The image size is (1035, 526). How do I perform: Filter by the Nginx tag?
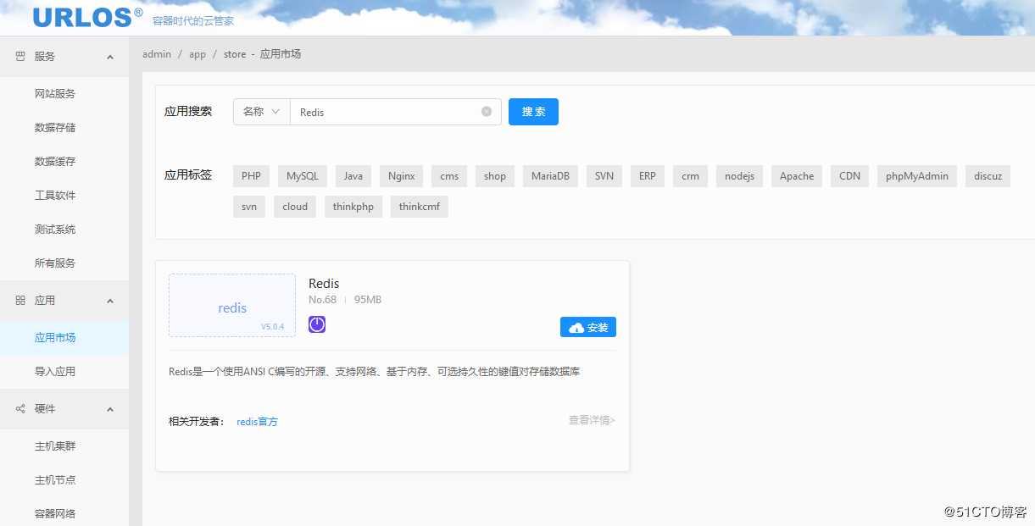402,176
